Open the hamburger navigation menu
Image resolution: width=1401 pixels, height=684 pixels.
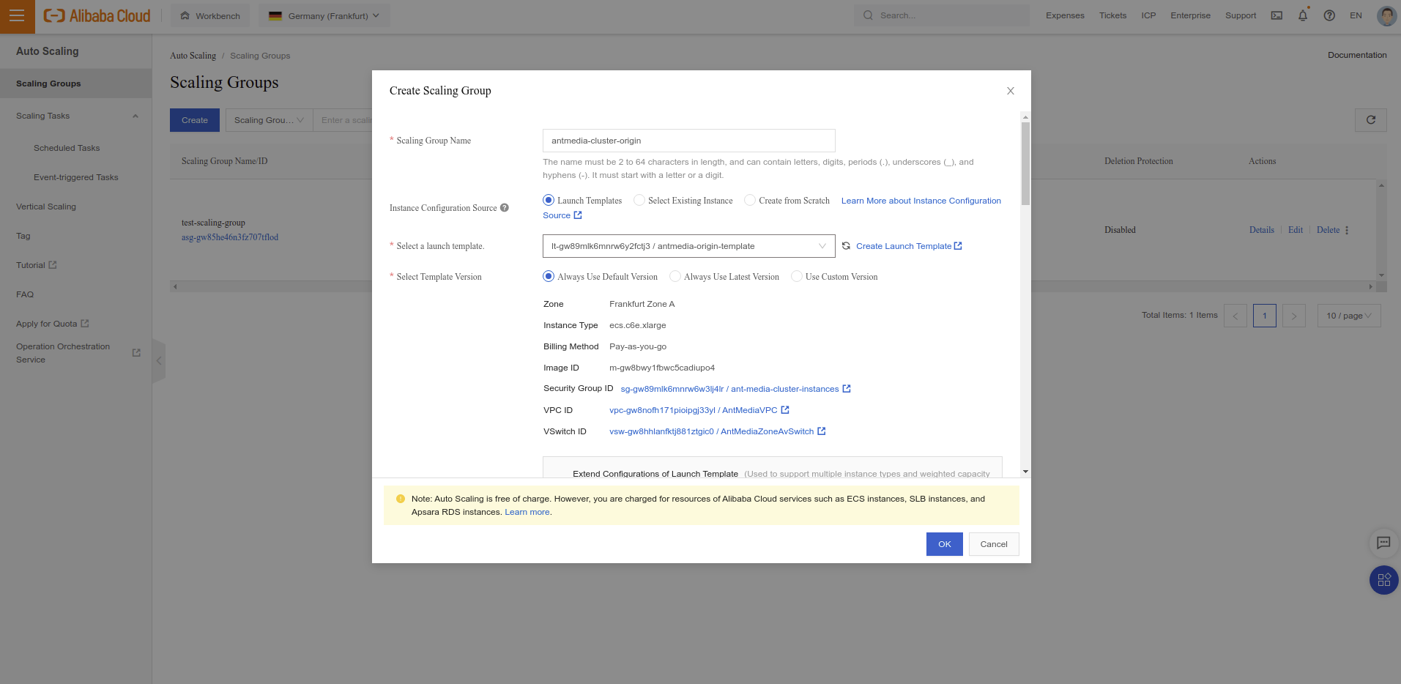tap(17, 16)
